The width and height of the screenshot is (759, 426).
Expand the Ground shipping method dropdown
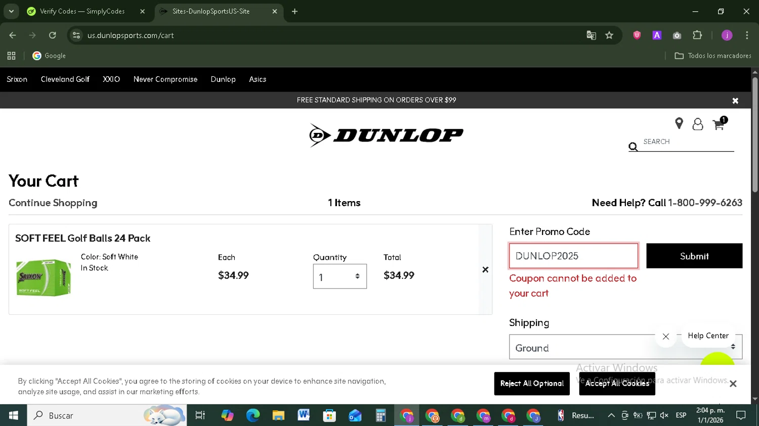(625, 347)
